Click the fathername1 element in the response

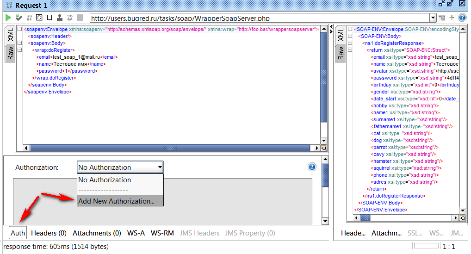[411, 126]
